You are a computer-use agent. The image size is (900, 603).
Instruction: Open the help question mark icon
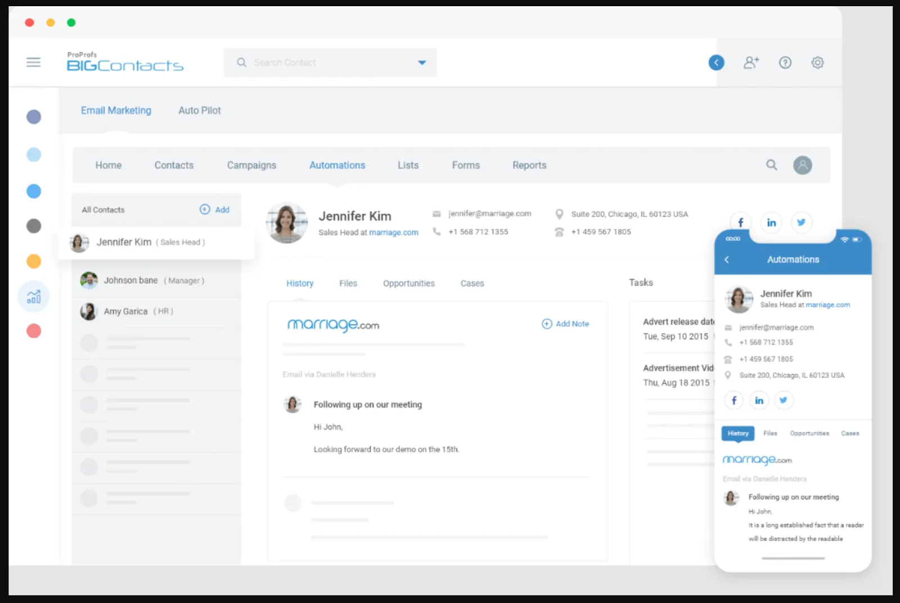pyautogui.click(x=785, y=62)
